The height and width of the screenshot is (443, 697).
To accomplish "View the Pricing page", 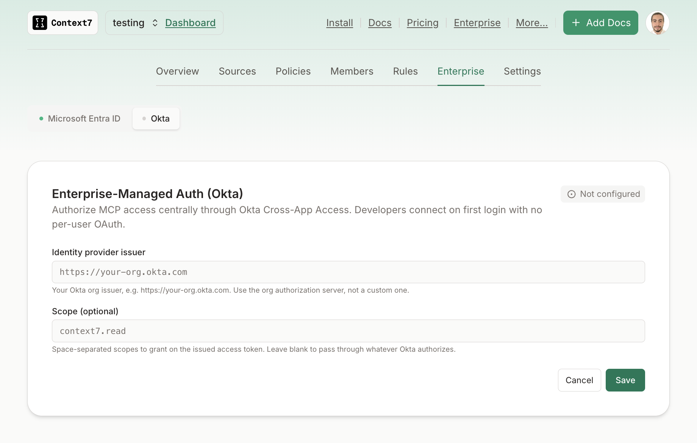I will click(x=422, y=23).
